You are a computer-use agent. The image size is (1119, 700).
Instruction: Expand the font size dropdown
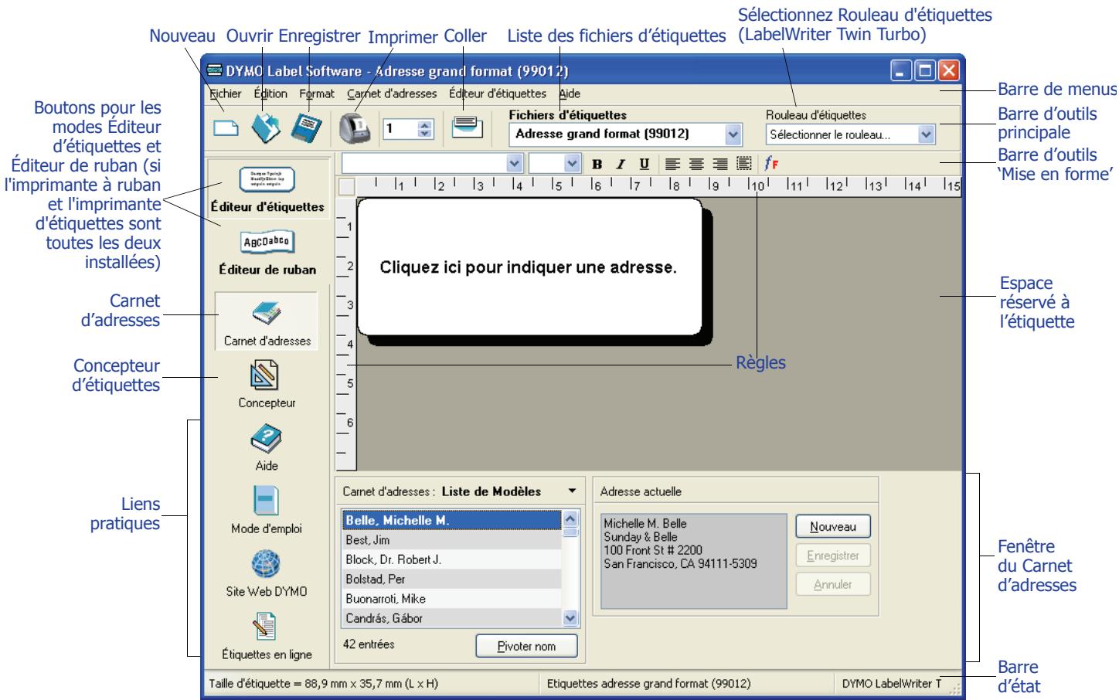(x=573, y=163)
